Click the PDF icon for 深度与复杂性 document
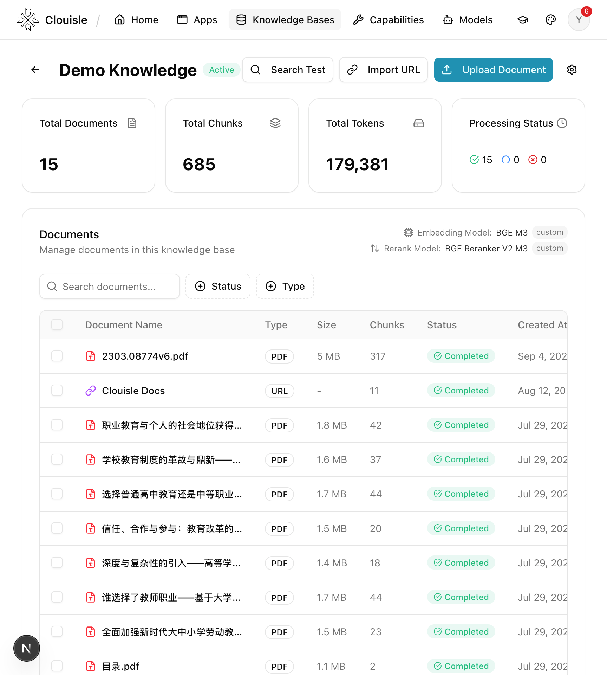 (x=91, y=563)
